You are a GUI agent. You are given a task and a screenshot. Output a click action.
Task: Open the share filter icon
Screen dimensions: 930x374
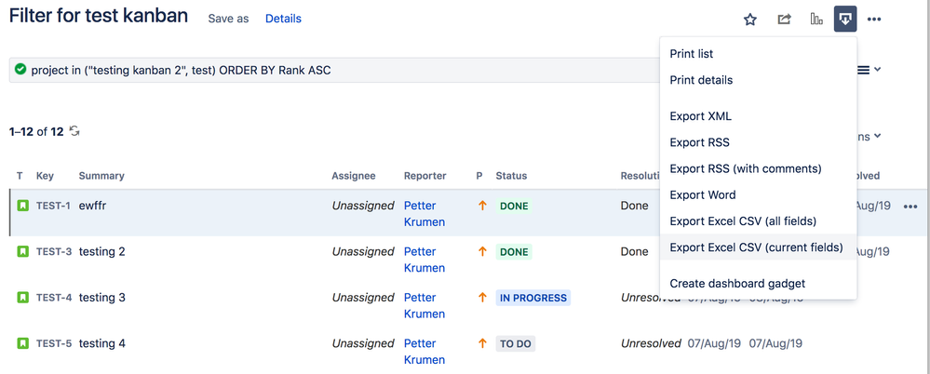(x=784, y=20)
